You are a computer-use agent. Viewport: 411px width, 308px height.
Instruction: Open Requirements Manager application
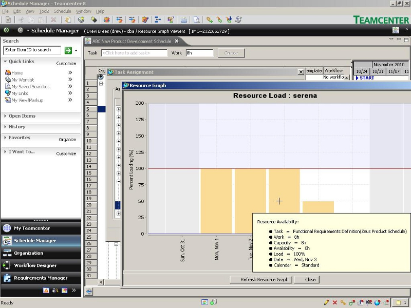tap(41, 278)
